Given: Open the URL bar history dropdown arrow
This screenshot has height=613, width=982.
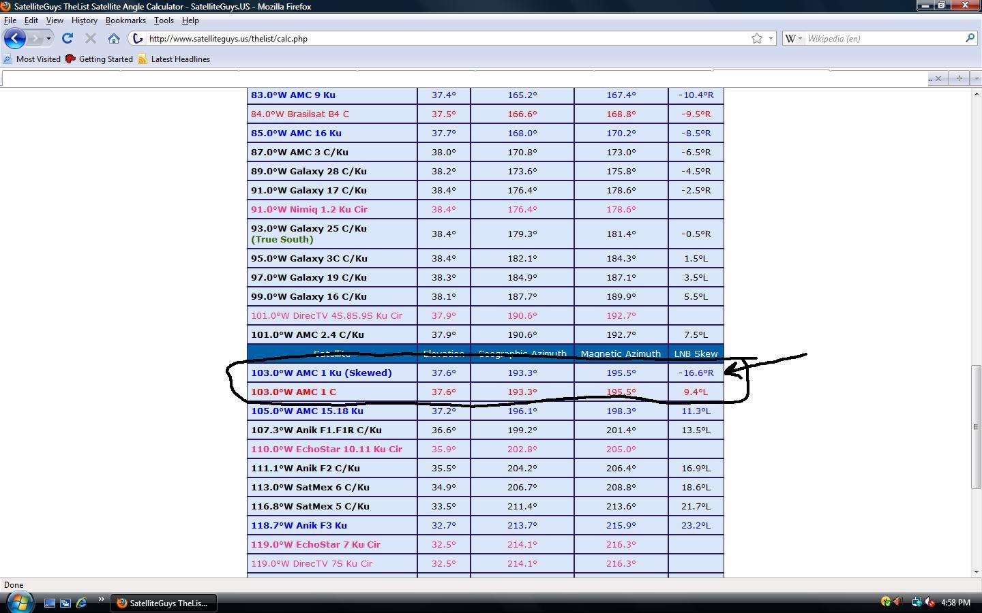Looking at the screenshot, I should click(771, 38).
